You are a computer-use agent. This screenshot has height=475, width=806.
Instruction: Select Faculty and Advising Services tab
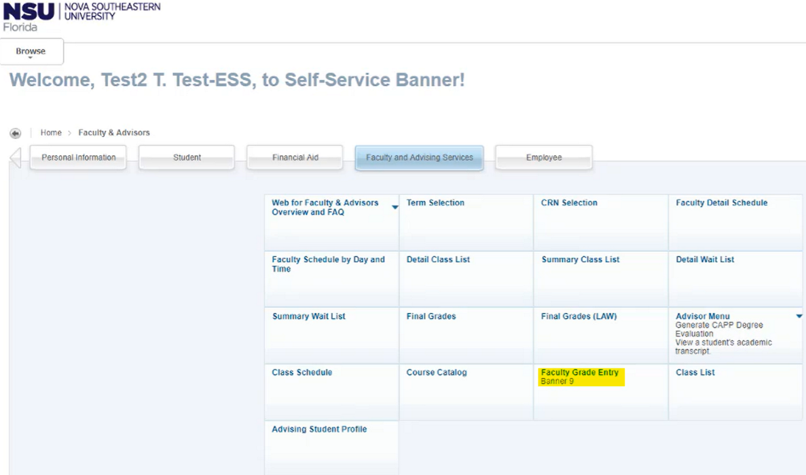tap(419, 157)
